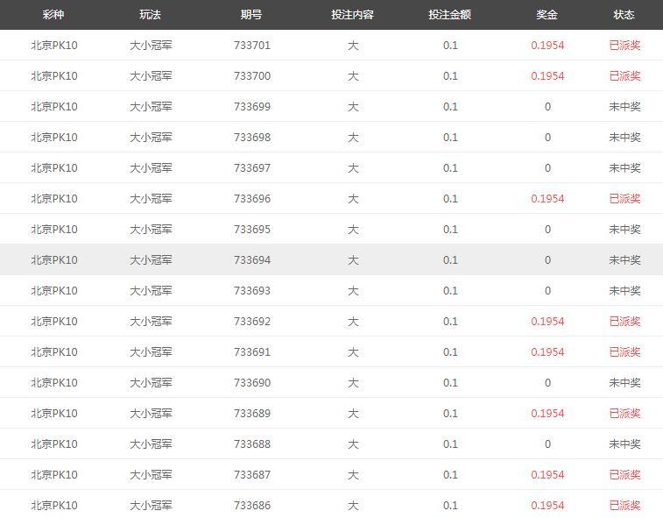This screenshot has height=518, width=663.
Task: Select the 投注内容 column header
Action: [353, 15]
